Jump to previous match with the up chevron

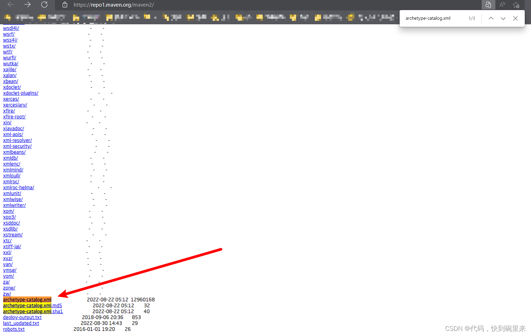(491, 18)
